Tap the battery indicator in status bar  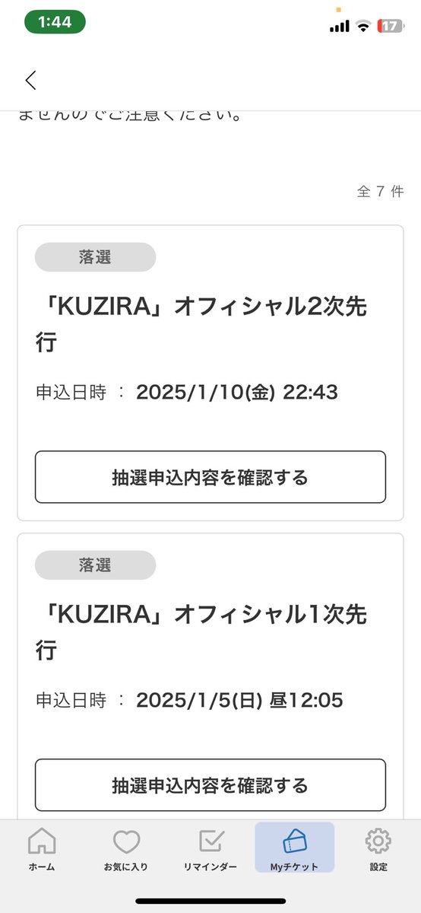[x=391, y=26]
